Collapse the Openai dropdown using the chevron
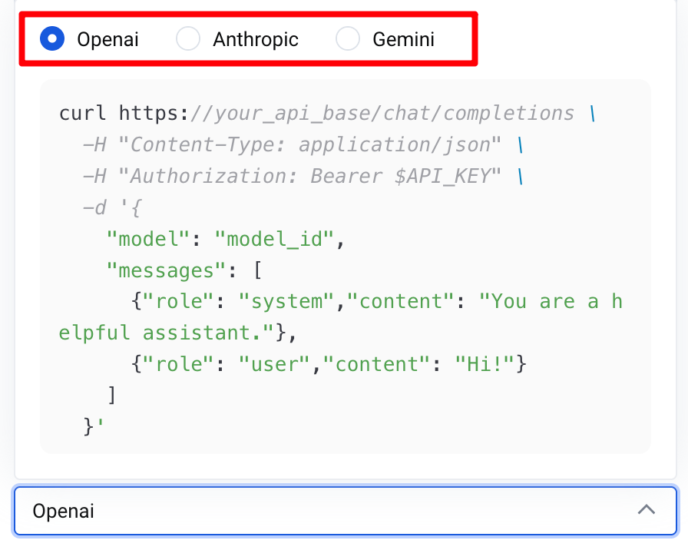The width and height of the screenshot is (688, 550). [x=647, y=510]
